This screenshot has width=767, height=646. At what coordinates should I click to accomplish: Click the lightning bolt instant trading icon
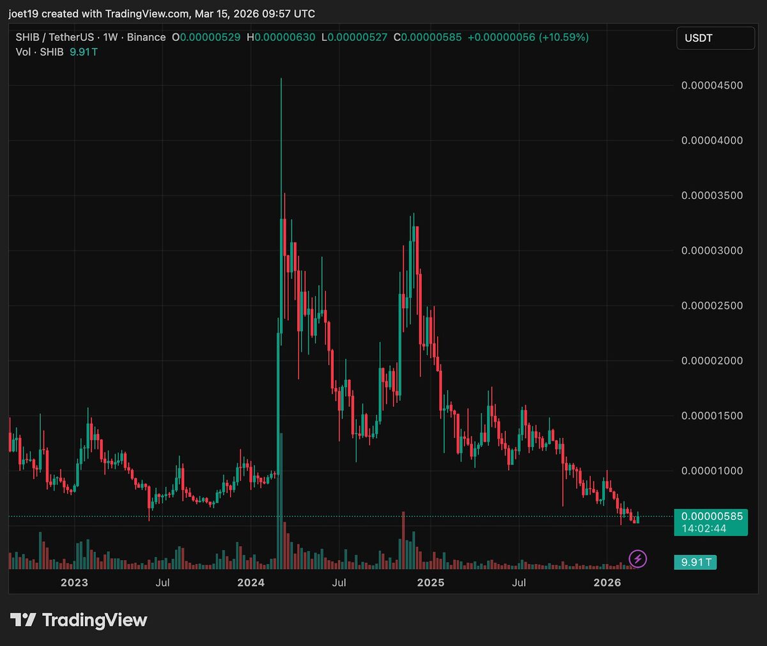(637, 559)
